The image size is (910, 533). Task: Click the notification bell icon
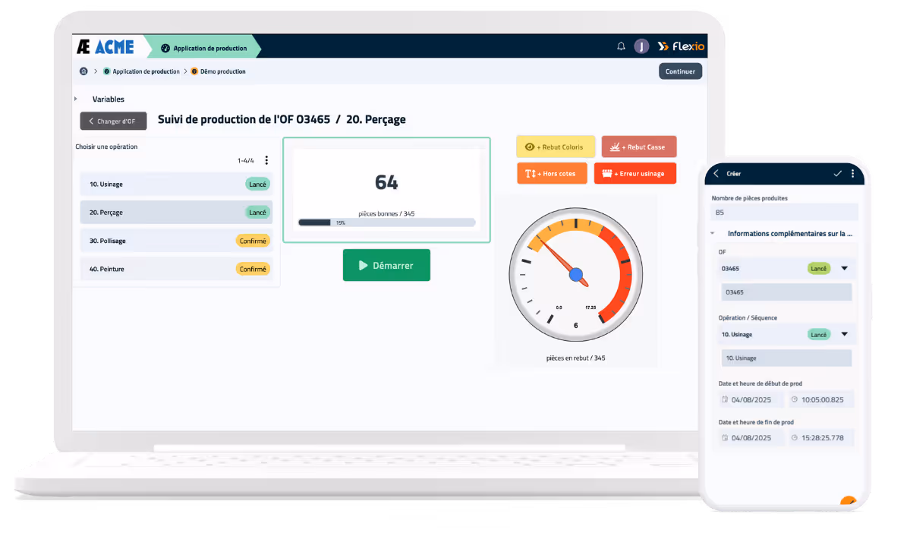621,46
